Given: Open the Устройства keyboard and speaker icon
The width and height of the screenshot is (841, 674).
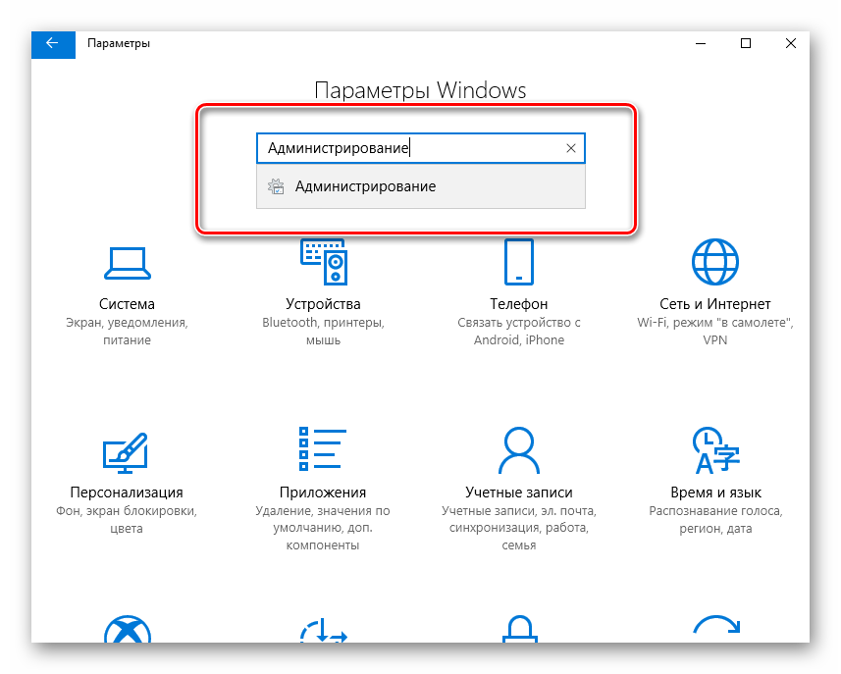Looking at the screenshot, I should (323, 262).
